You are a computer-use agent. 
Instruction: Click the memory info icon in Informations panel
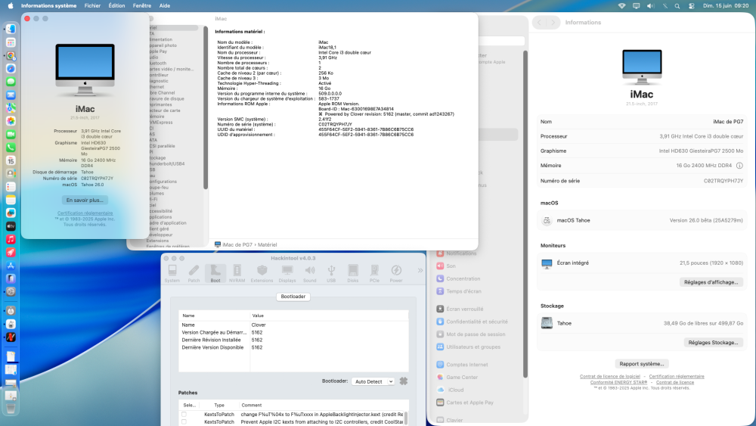point(739,166)
